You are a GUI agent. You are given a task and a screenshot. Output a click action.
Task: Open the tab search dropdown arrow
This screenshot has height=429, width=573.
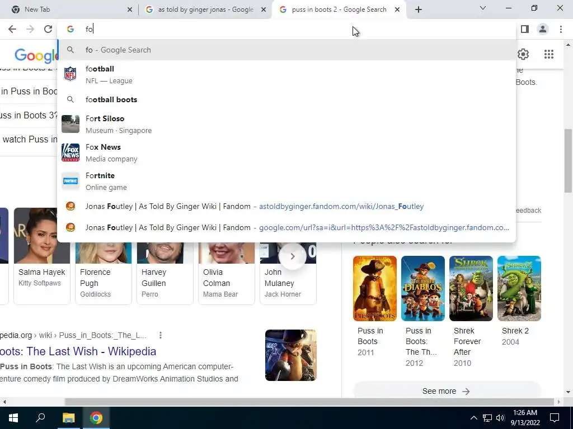pyautogui.click(x=483, y=8)
